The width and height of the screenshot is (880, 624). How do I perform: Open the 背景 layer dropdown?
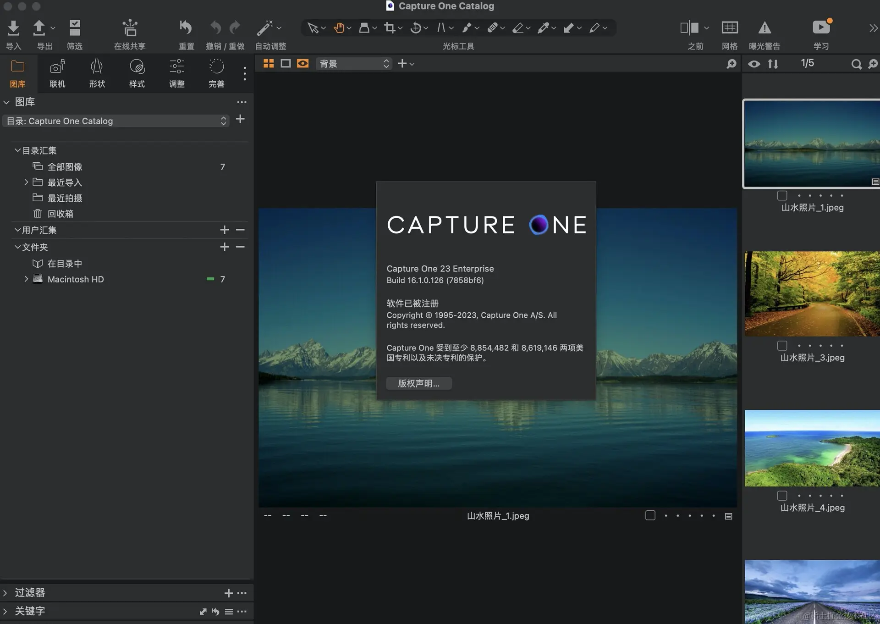[354, 64]
